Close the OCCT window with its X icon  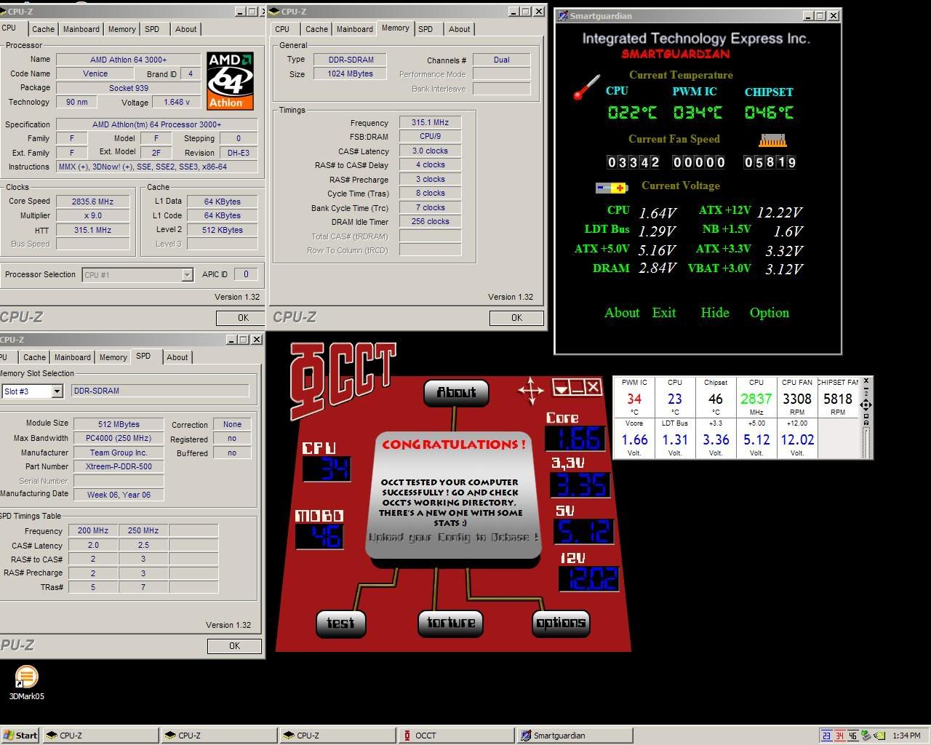click(x=594, y=387)
